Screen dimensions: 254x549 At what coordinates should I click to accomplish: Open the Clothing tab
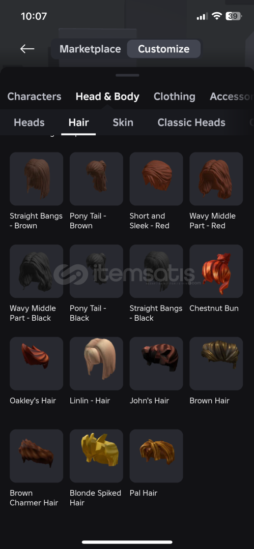[175, 96]
